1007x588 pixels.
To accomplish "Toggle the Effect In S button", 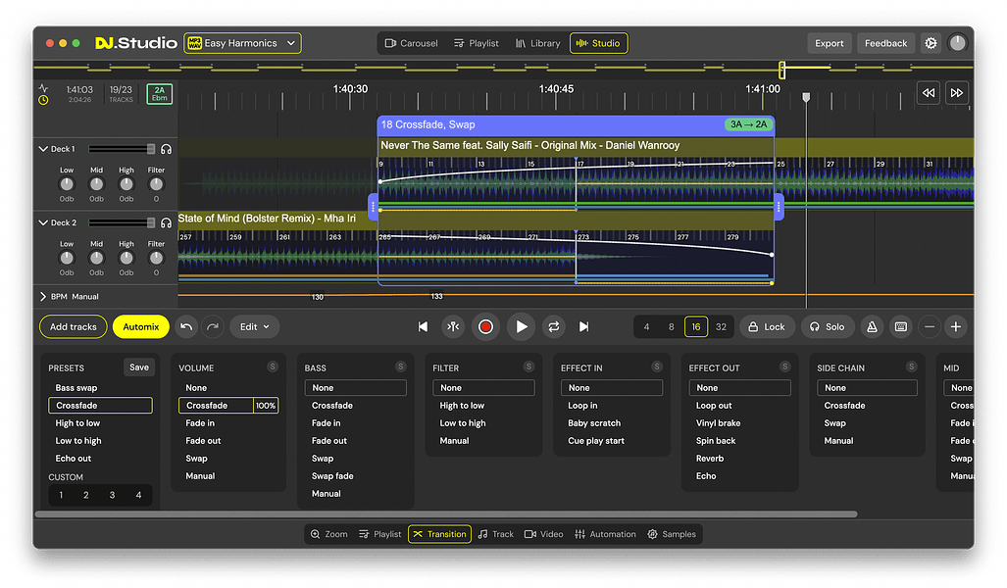I will pyautogui.click(x=656, y=367).
